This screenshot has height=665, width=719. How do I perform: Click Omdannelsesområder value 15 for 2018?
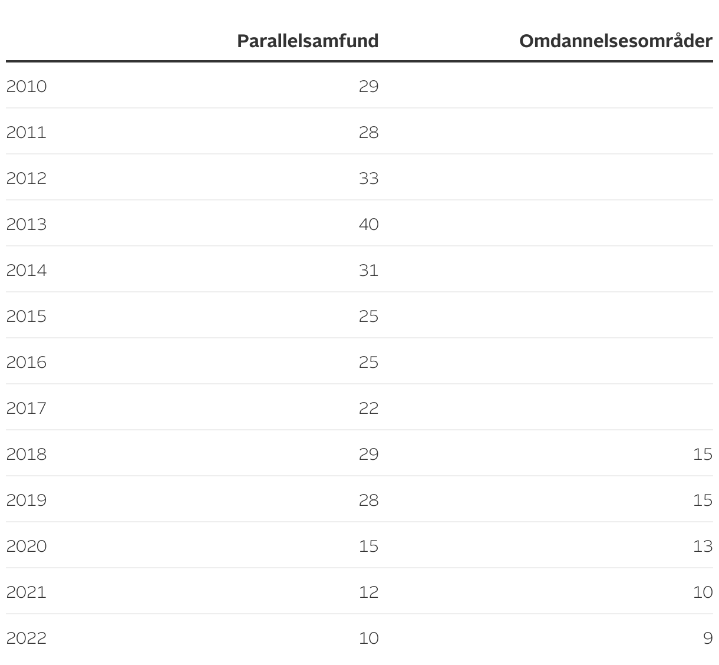(x=702, y=454)
